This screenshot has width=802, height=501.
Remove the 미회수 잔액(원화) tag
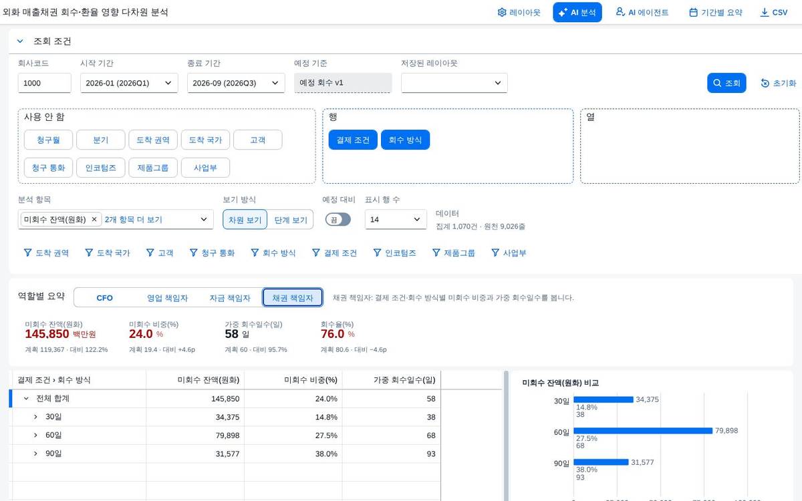pyautogui.click(x=94, y=219)
